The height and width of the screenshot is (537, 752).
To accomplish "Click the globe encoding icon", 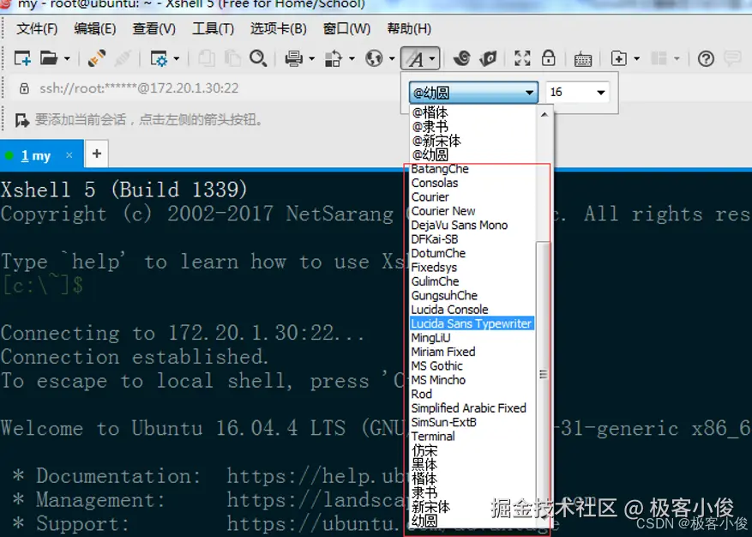I will [x=374, y=58].
